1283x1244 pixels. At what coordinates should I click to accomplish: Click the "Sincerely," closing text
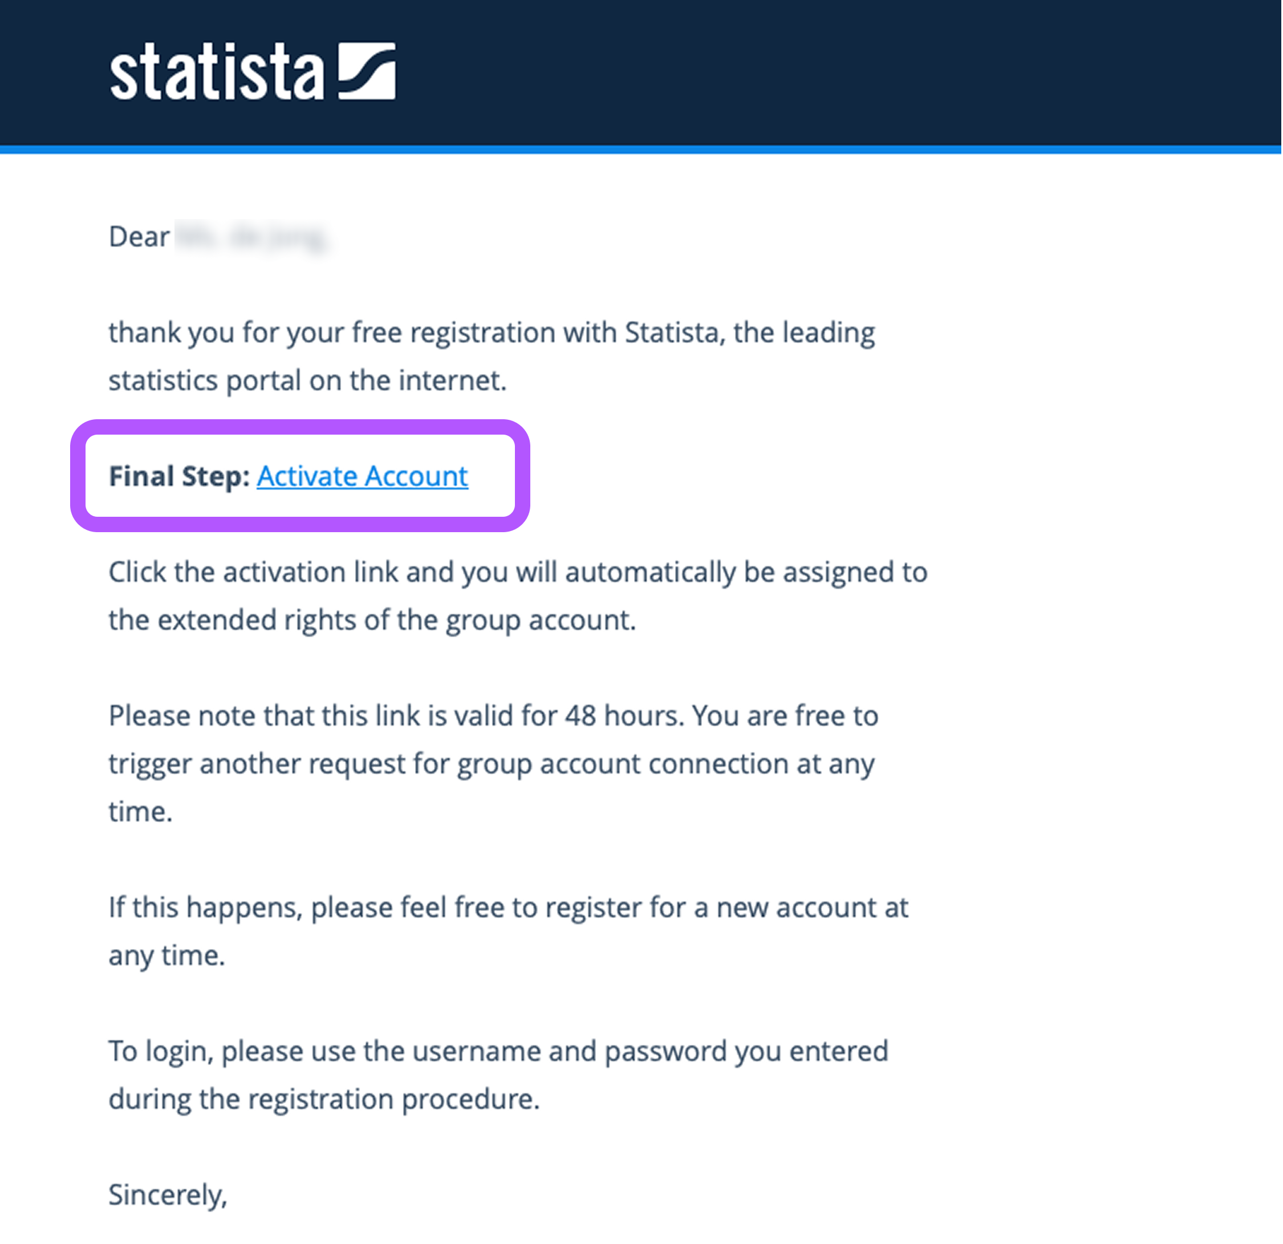coord(168,1195)
